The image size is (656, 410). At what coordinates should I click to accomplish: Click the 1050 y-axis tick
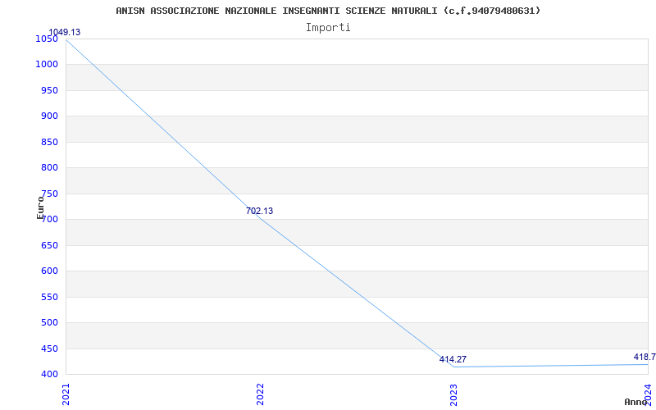coord(47,39)
